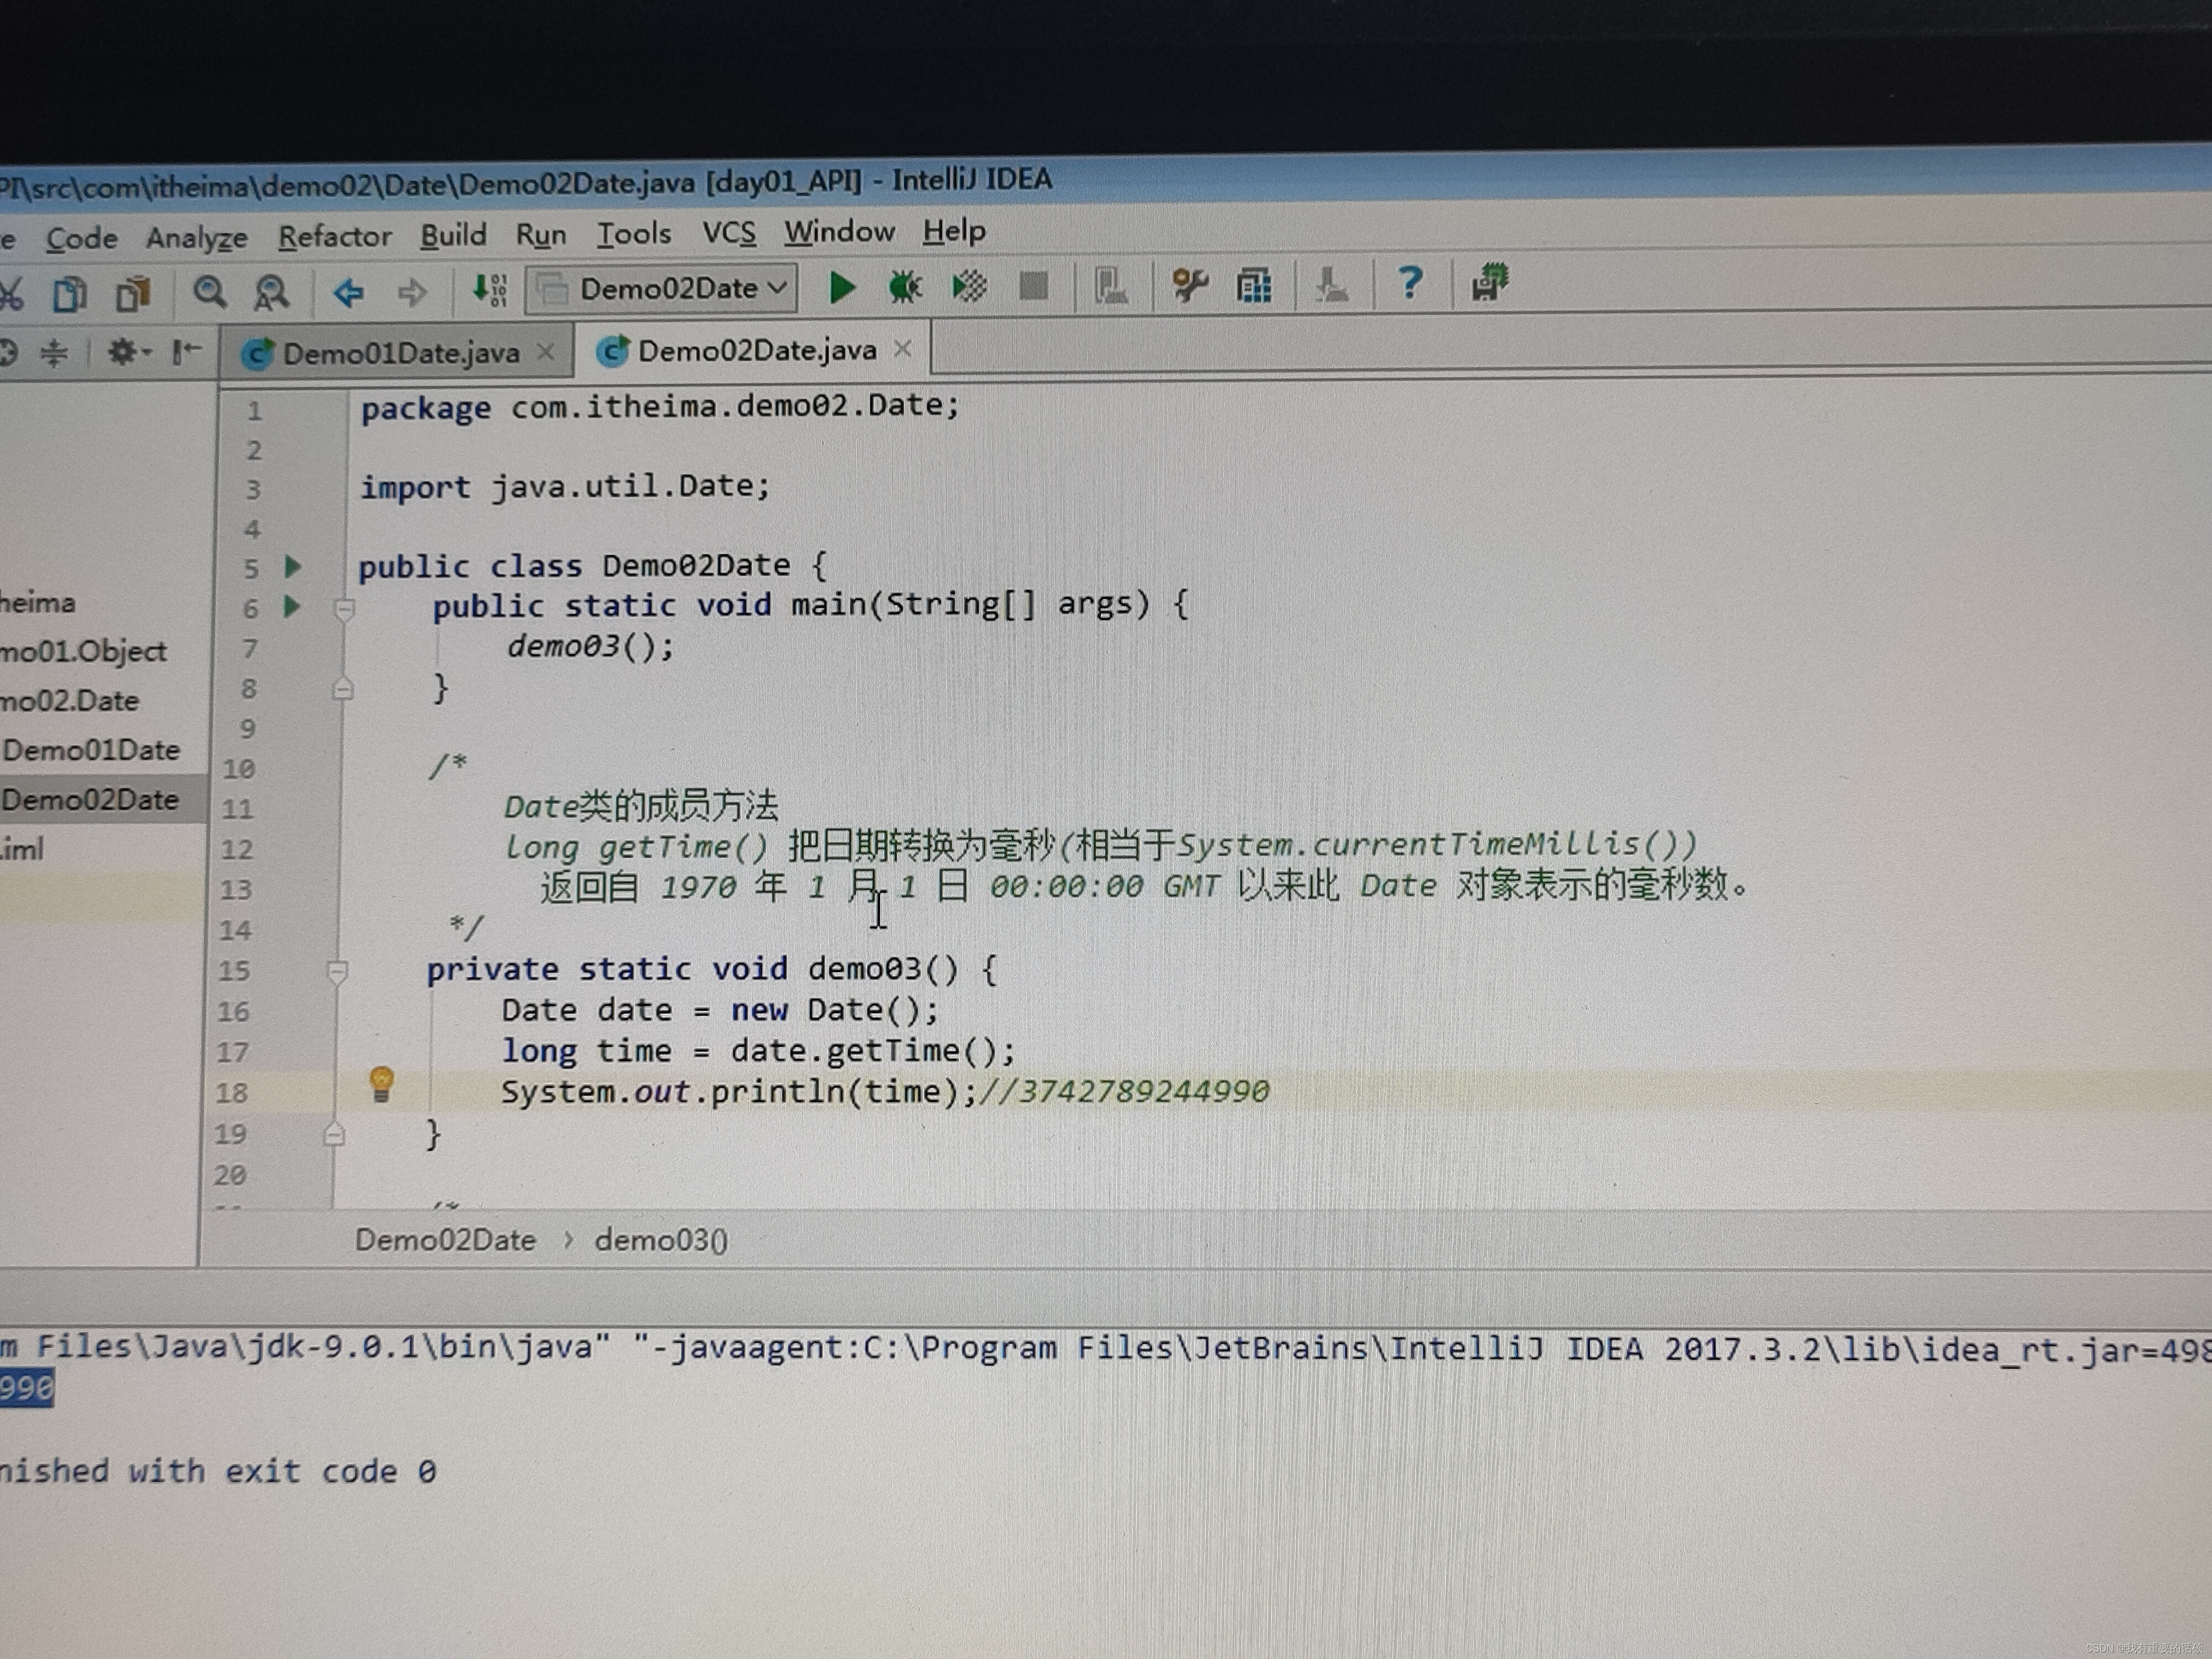
Task: Open the Help menu
Action: pyautogui.click(x=954, y=231)
